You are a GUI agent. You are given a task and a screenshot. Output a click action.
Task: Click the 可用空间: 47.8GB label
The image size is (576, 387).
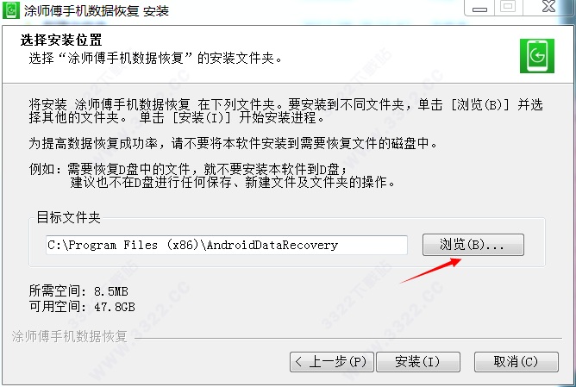pos(82,307)
